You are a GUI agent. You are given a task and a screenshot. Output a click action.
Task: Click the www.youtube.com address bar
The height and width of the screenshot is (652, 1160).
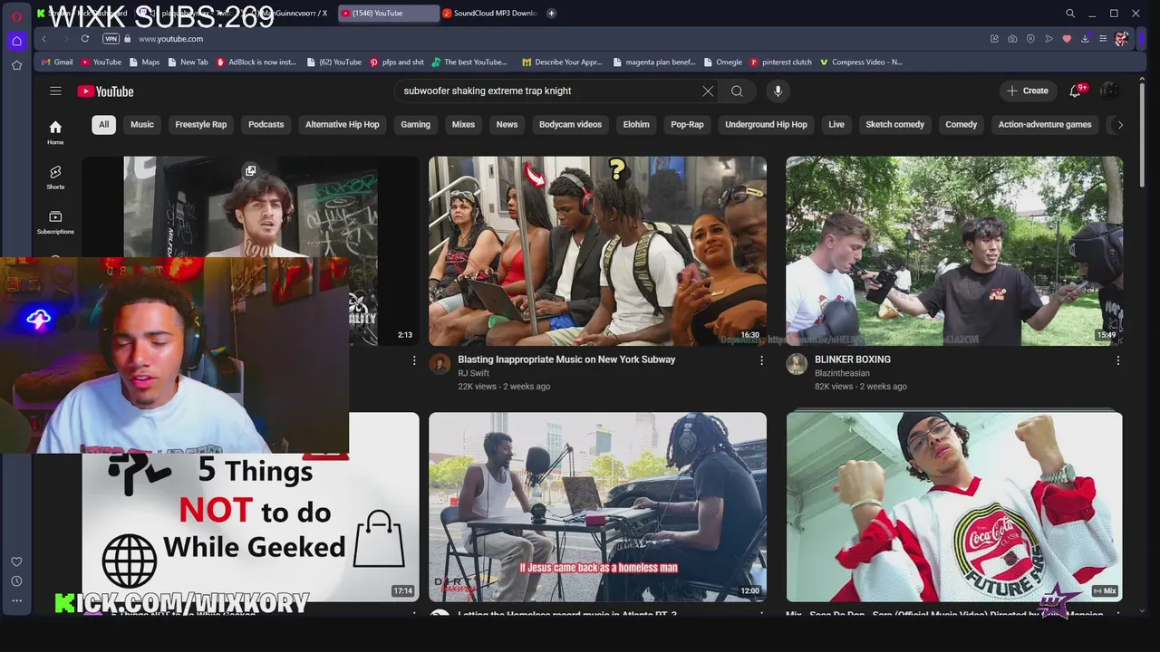coord(170,39)
